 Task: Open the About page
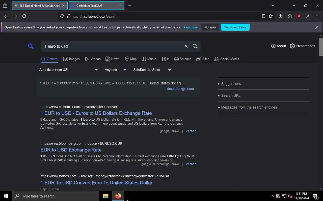tap(279, 46)
